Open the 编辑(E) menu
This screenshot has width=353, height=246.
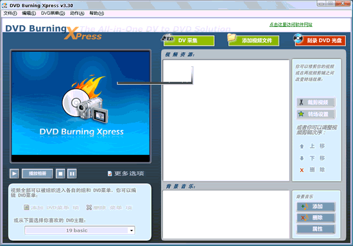29,13
